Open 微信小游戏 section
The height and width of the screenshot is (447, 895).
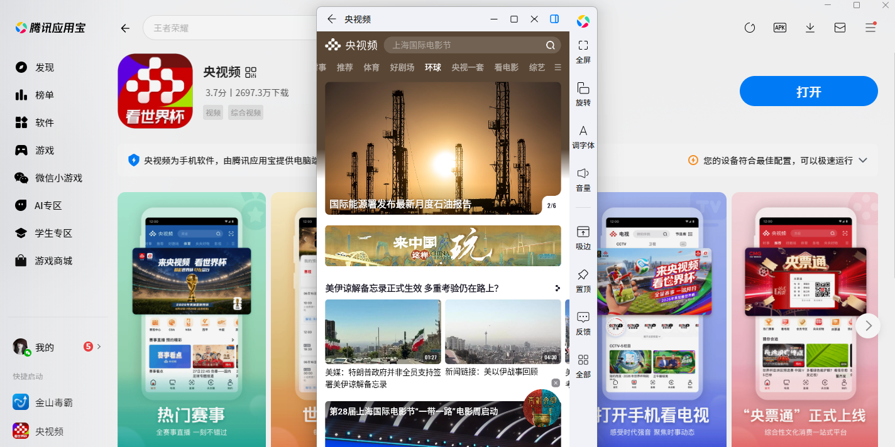click(49, 178)
